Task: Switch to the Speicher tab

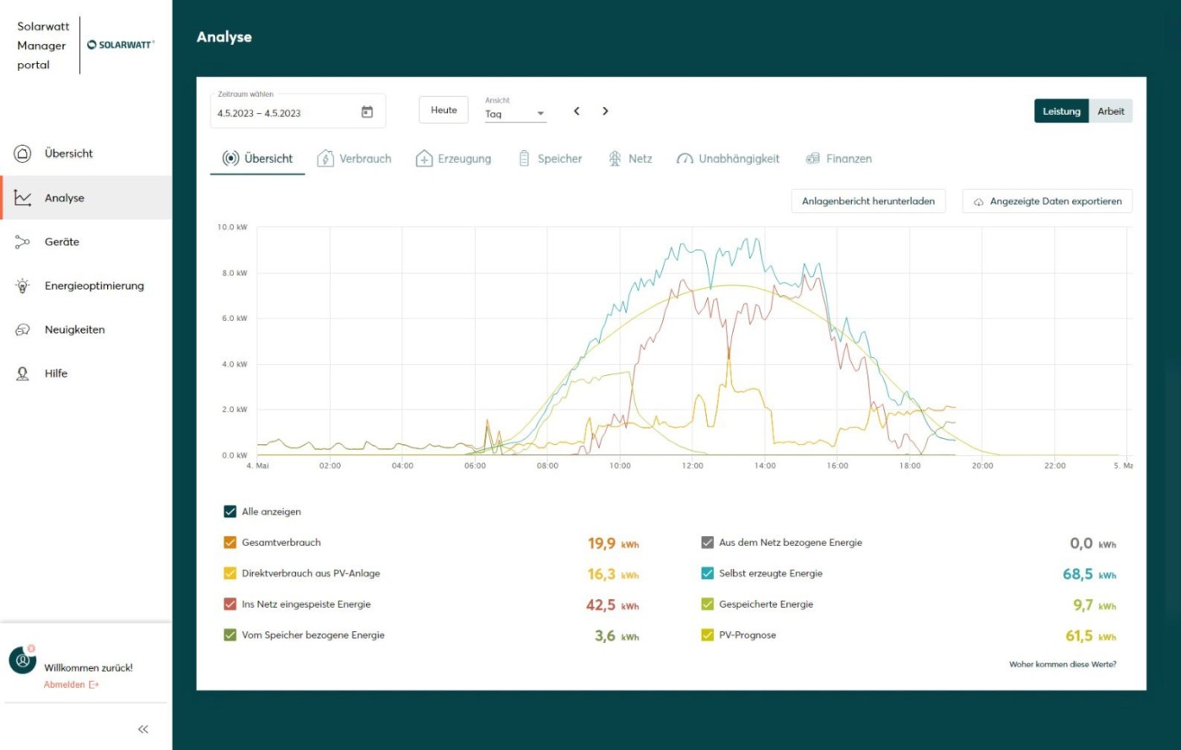Action: tap(550, 158)
